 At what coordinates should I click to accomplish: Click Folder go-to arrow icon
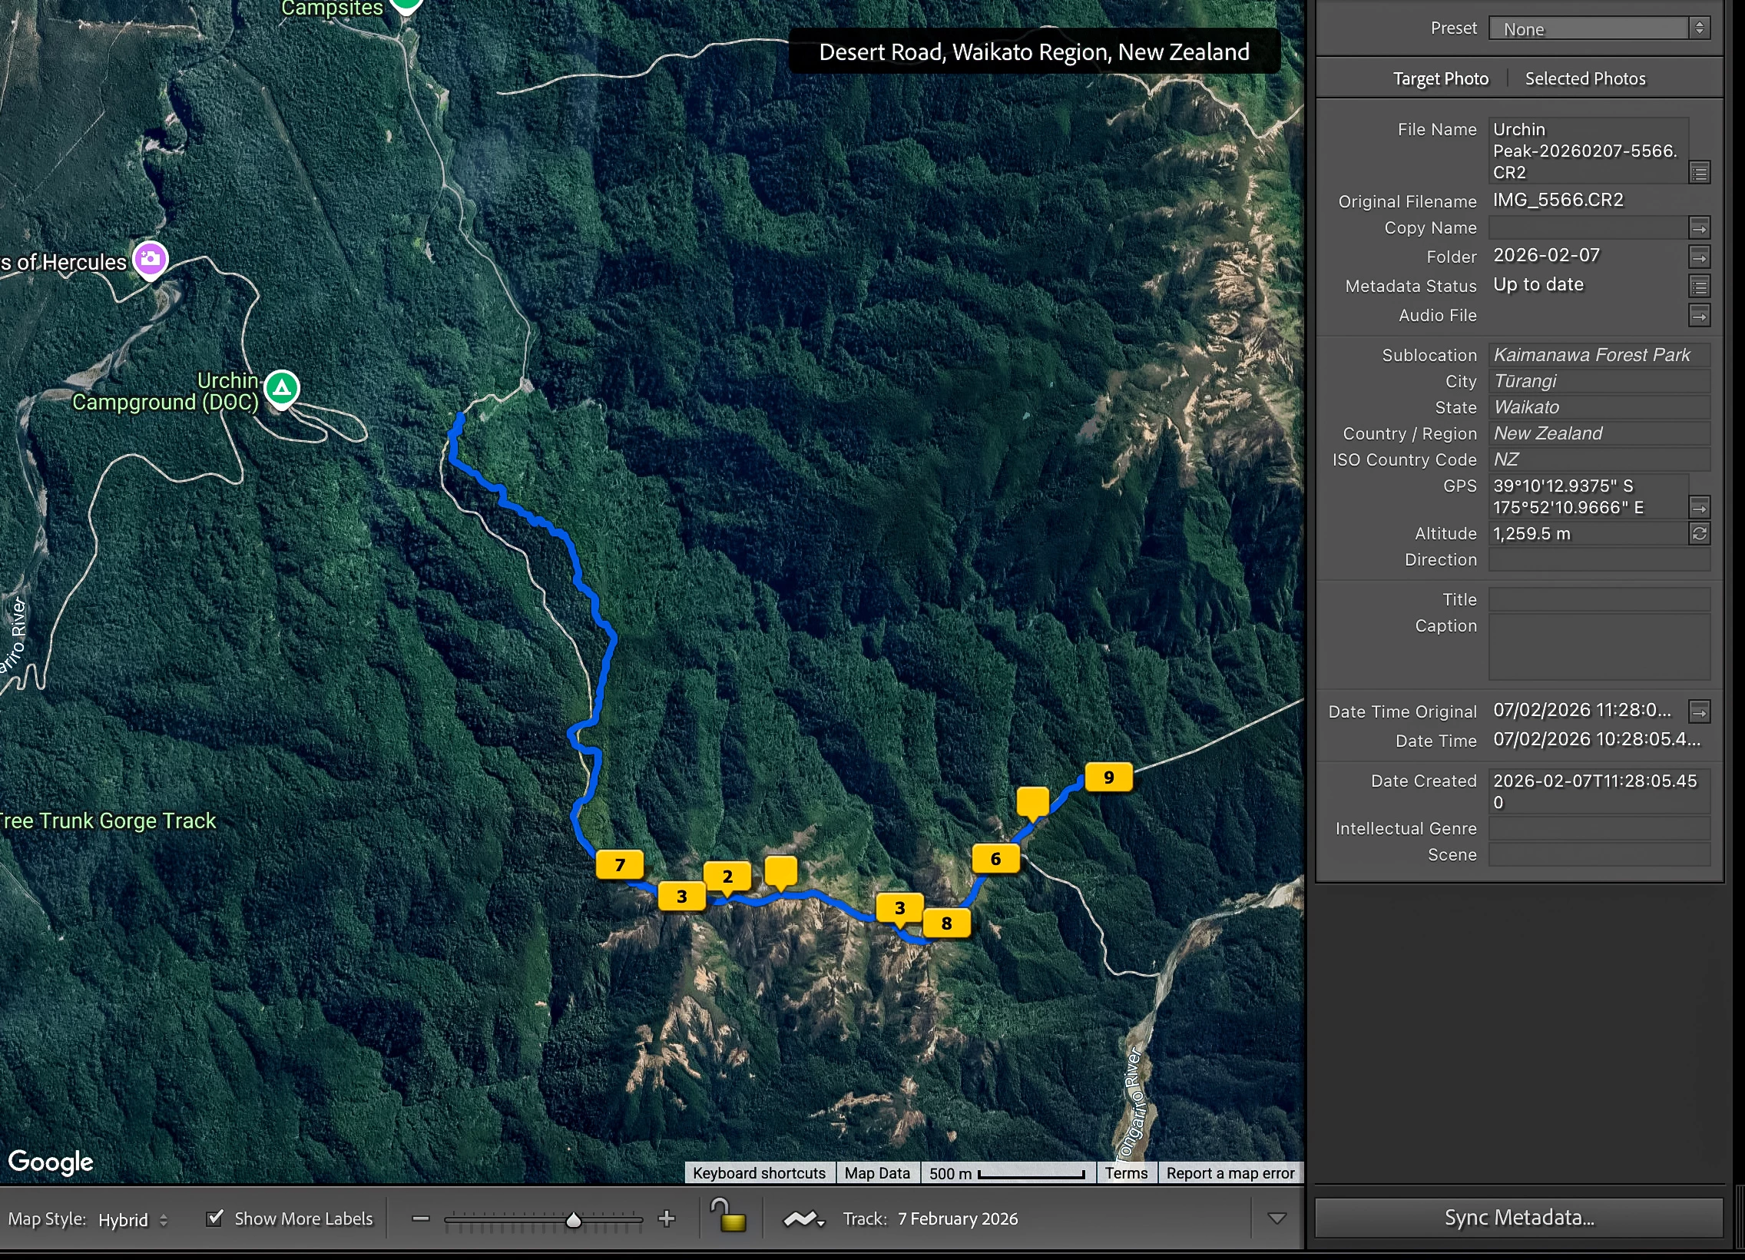tap(1699, 257)
